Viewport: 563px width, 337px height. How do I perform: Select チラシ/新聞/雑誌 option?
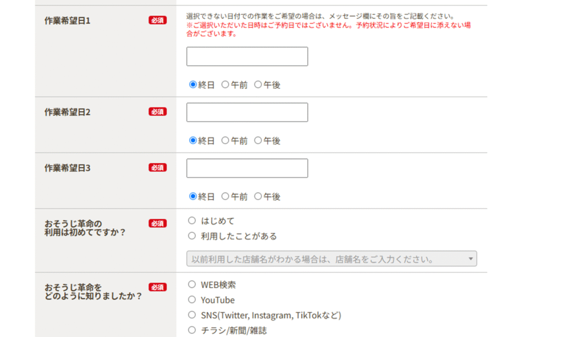pos(192,330)
